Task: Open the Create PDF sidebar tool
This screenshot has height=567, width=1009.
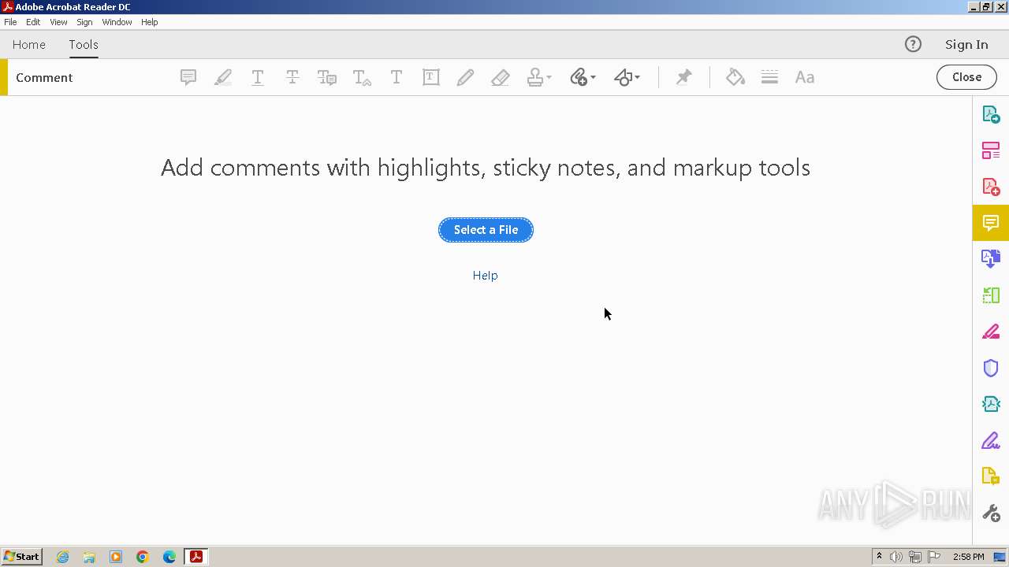Action: [x=991, y=187]
